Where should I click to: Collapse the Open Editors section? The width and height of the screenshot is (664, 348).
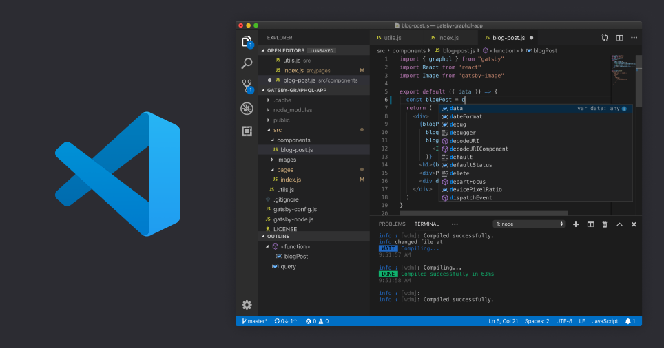(x=263, y=50)
